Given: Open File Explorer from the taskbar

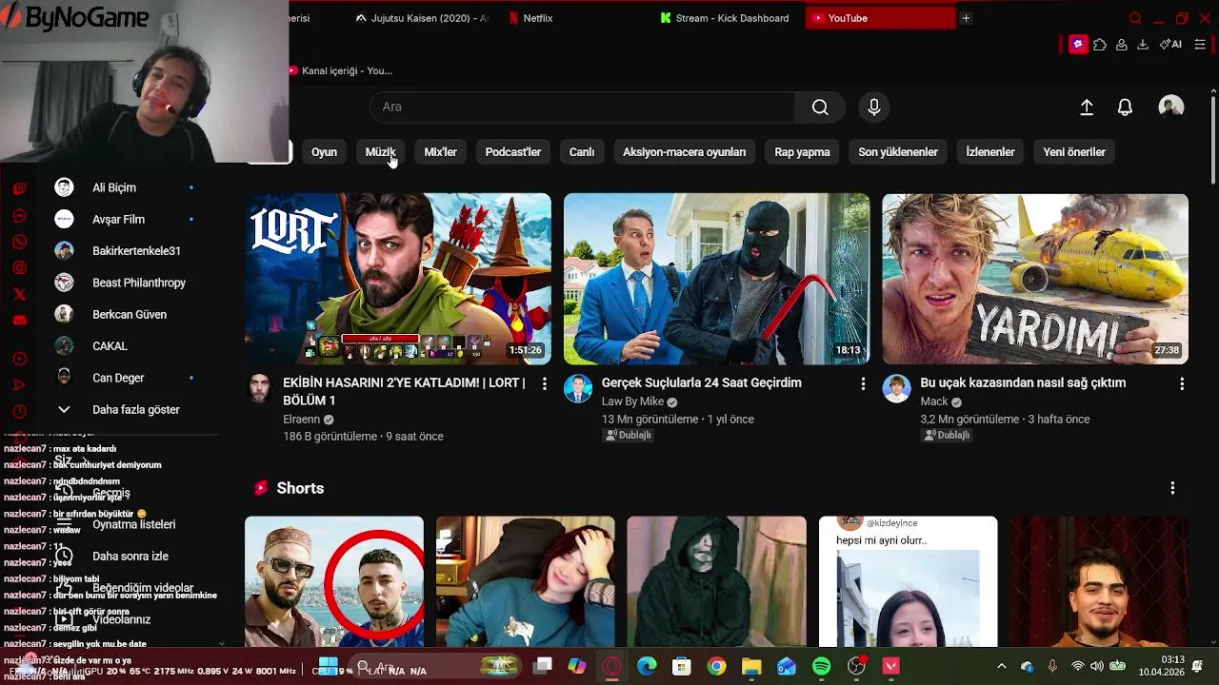Looking at the screenshot, I should (751, 667).
